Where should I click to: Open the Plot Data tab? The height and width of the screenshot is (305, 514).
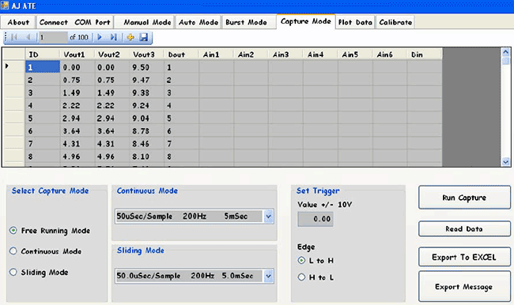355,22
